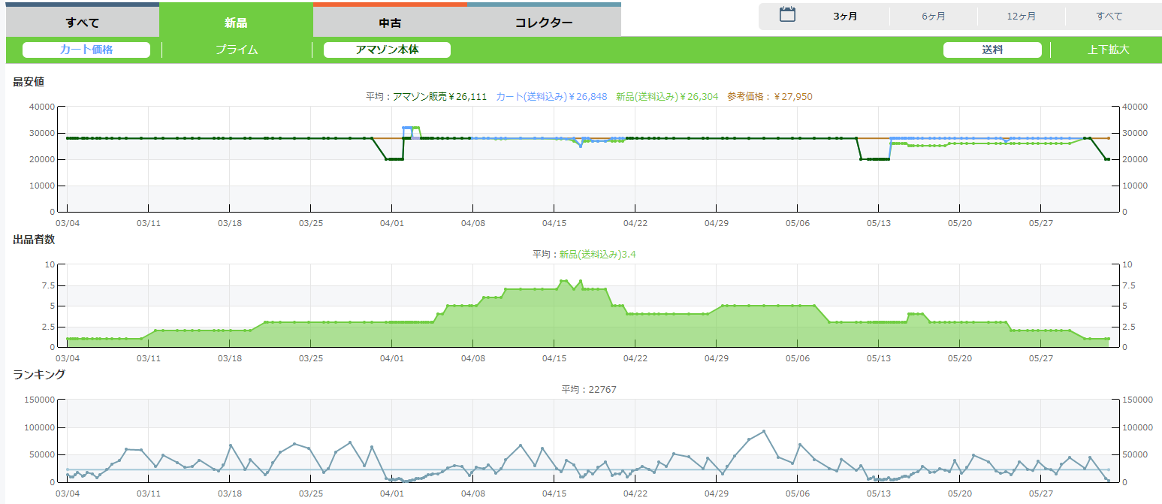Enable the プライム price filter
This screenshot has height=504, width=1162.
click(237, 50)
